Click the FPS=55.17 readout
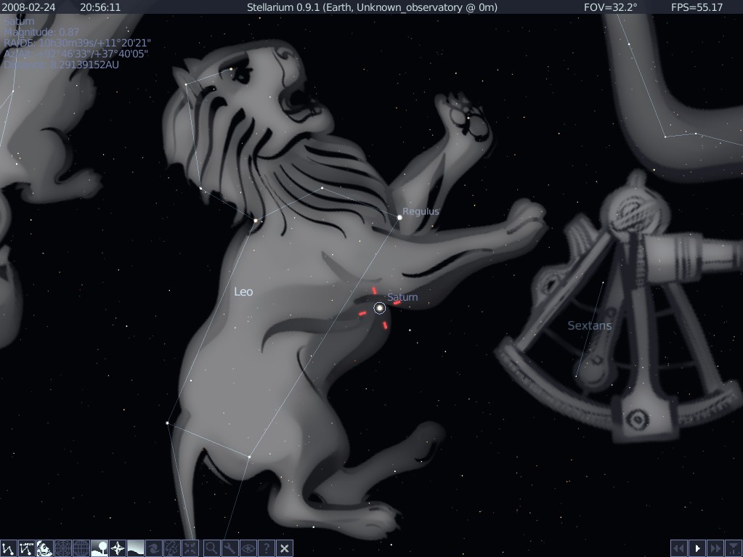Viewport: 743px width, 557px height. 697,7
